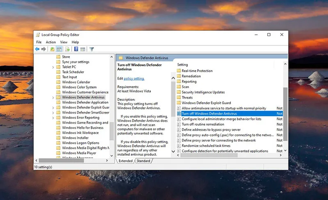Viewport: 328px width, 200px height.
Task: Switch to the Standard tab
Action: point(143,161)
